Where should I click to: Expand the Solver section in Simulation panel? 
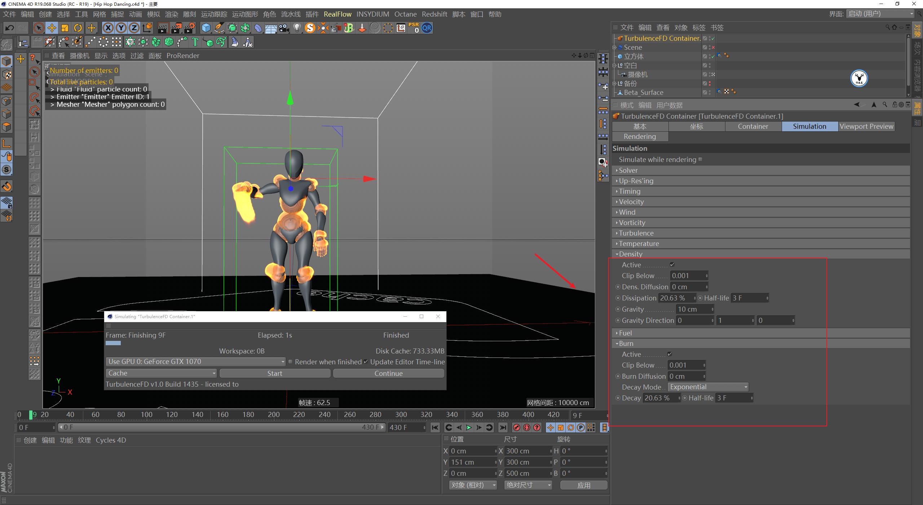(618, 170)
